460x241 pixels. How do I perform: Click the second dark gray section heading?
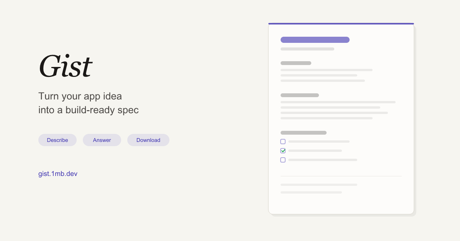(299, 95)
